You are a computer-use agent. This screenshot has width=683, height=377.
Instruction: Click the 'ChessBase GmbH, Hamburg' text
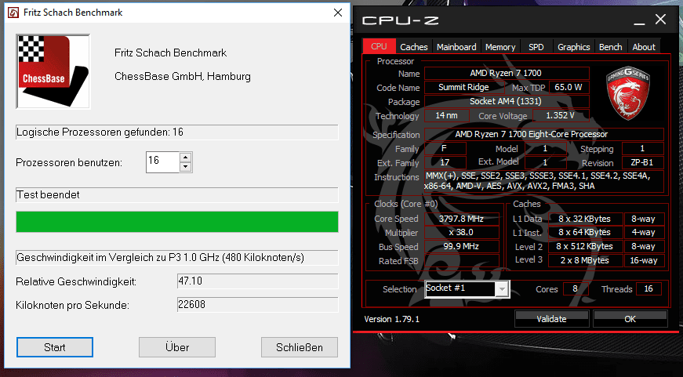183,76
